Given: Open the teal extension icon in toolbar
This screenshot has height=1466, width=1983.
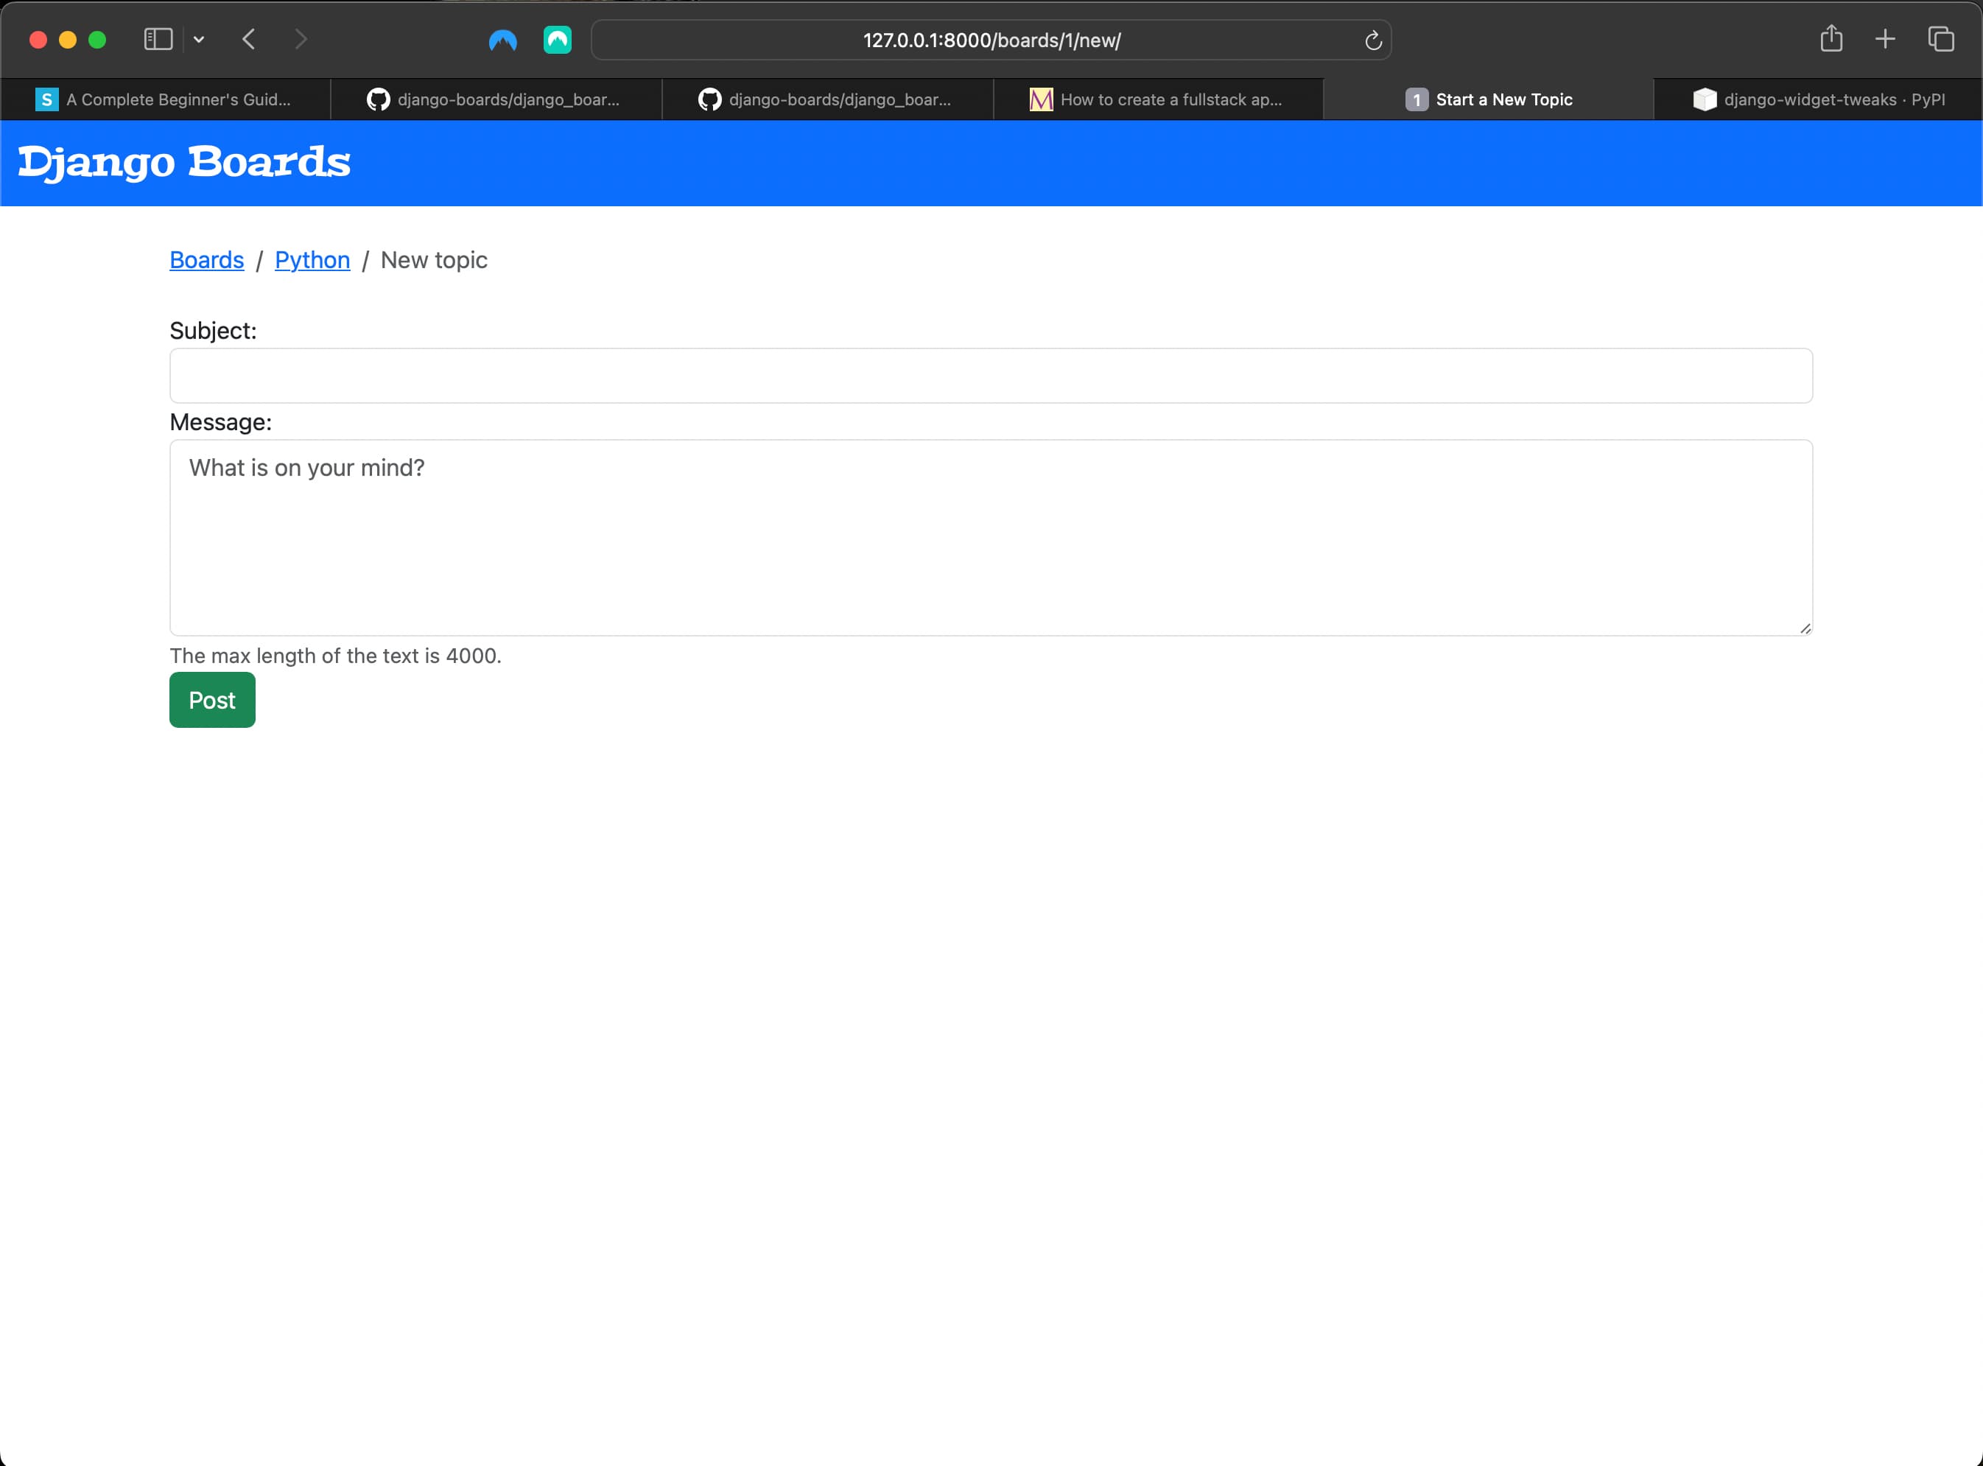Looking at the screenshot, I should pyautogui.click(x=557, y=40).
